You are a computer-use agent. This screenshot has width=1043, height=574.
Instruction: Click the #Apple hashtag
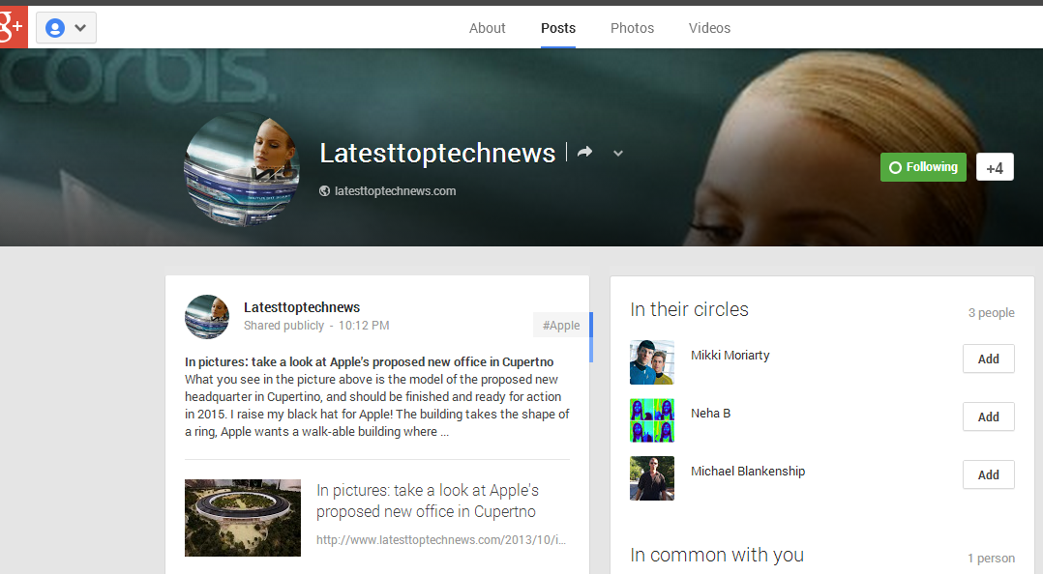click(x=561, y=325)
